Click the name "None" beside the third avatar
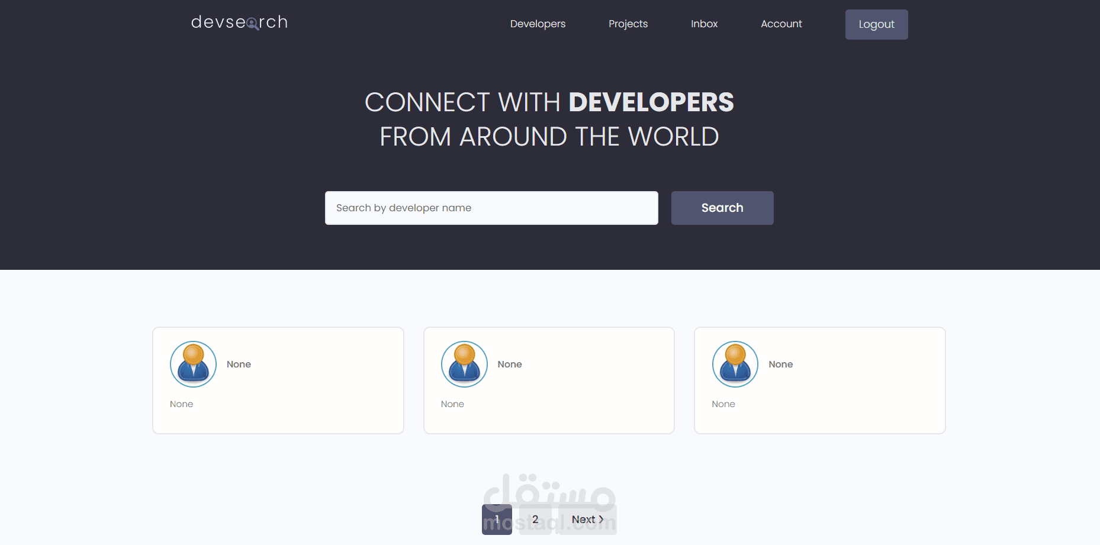The image size is (1100, 545). [781, 365]
